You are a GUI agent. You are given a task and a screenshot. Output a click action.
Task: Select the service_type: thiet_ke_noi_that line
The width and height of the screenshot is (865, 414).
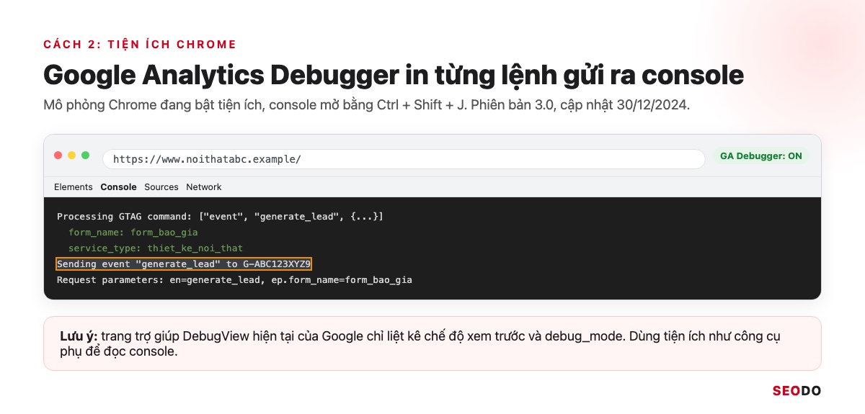[x=156, y=248]
